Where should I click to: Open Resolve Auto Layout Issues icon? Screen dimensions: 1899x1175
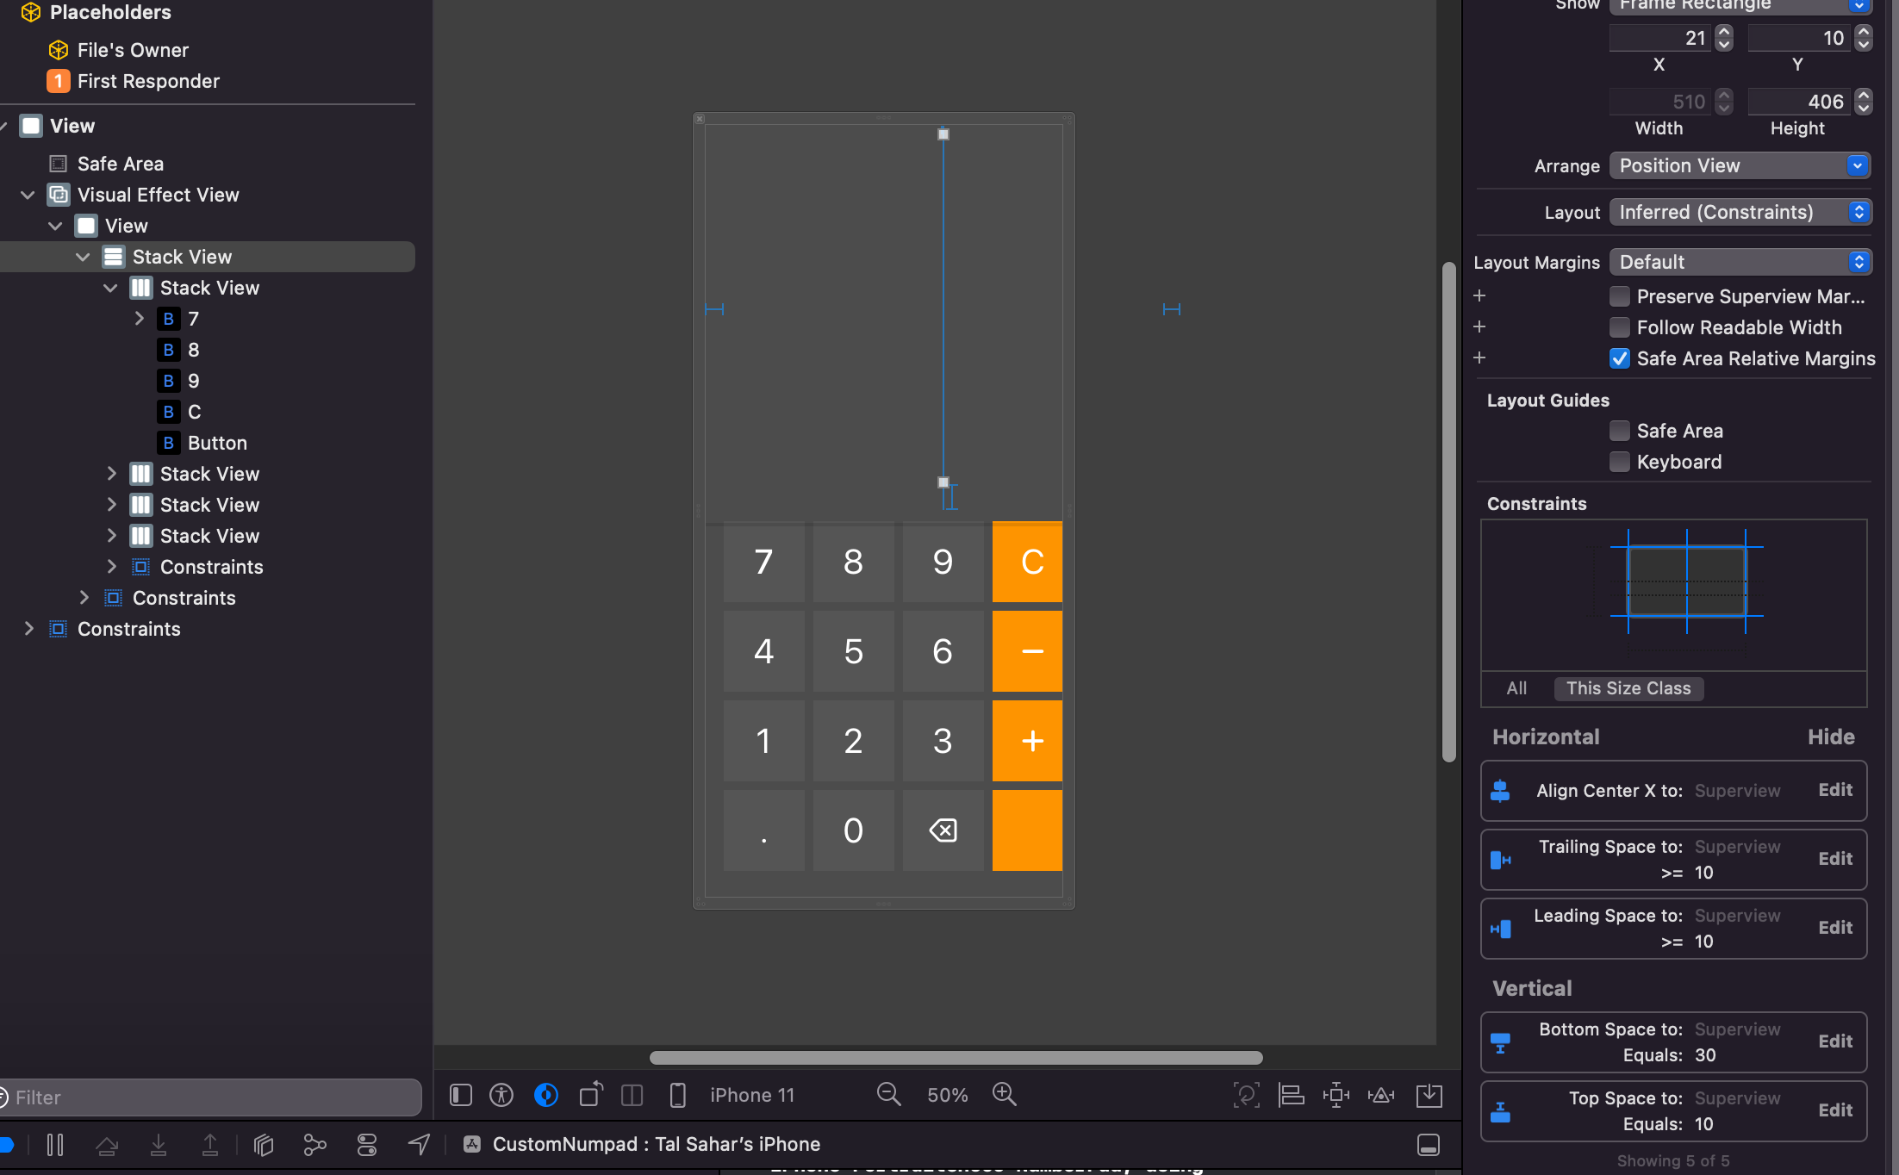1381,1095
